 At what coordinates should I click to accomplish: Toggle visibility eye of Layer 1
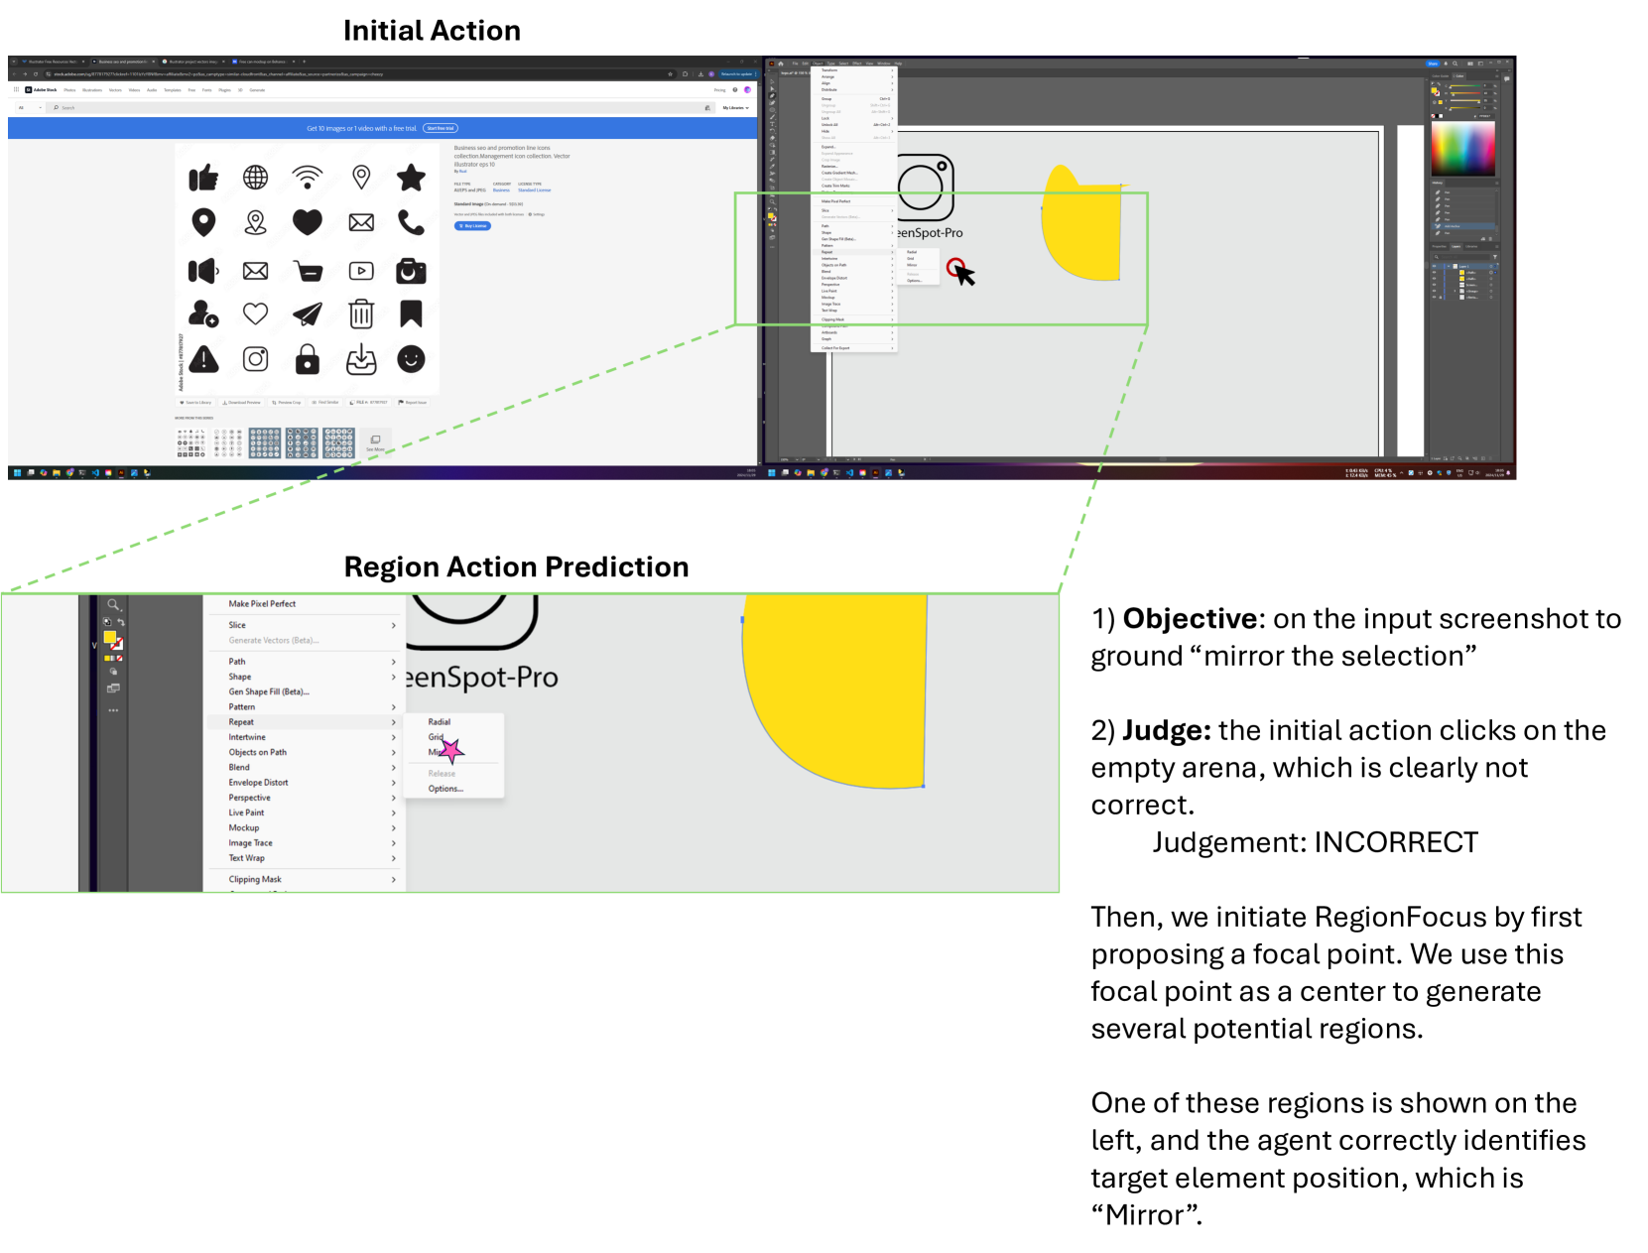click(1434, 266)
